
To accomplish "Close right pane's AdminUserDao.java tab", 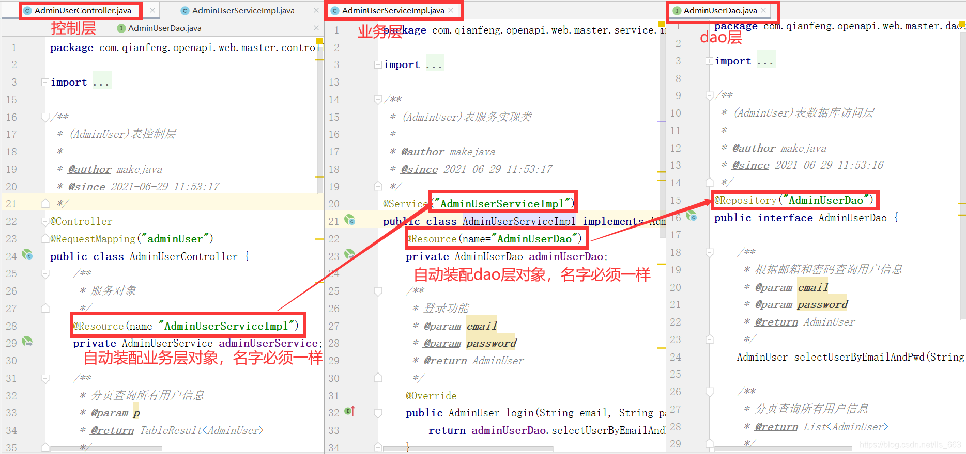I will 763,10.
